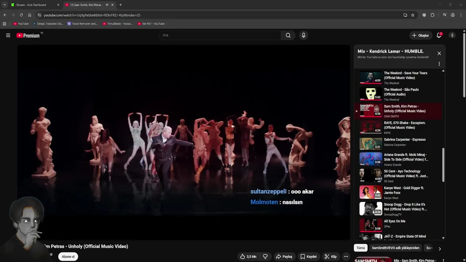Viewport: 466px width, 262px height.
Task: Mute tab via speaker icon on YouTube tab
Action: (107, 5)
